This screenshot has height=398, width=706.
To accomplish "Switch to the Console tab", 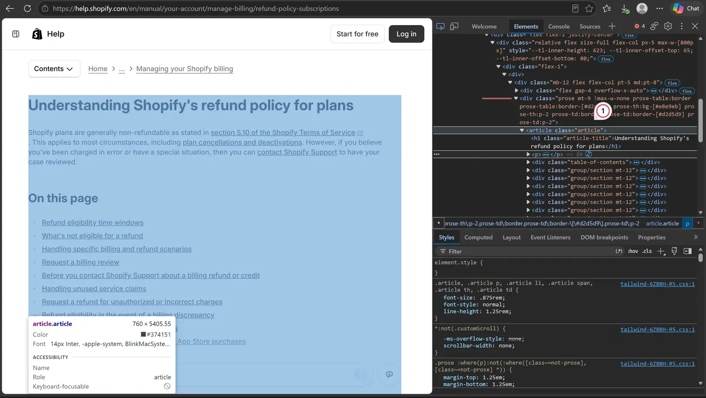I will click(559, 26).
